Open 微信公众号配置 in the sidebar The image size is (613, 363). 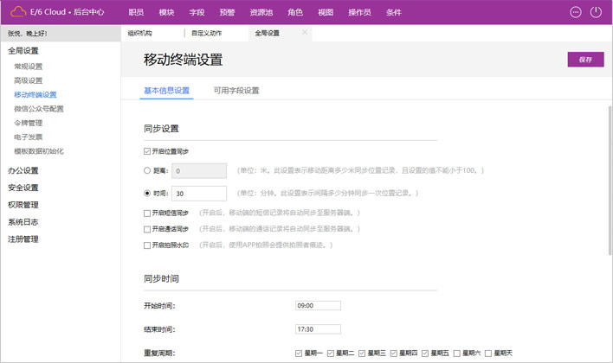pos(39,109)
